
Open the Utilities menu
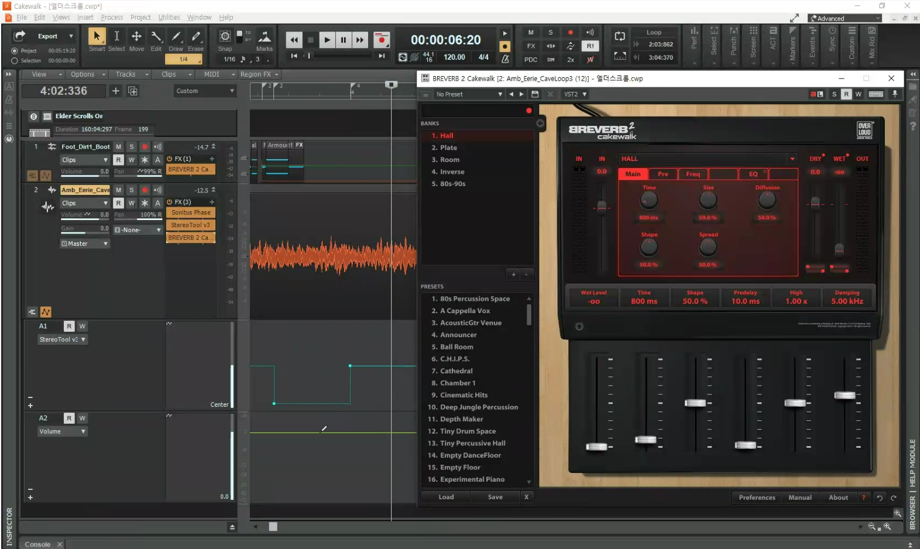click(x=169, y=18)
